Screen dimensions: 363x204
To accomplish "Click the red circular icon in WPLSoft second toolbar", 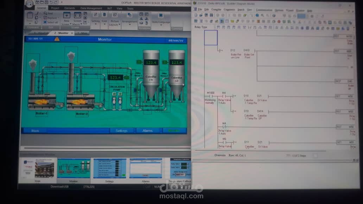I will pos(279,22).
